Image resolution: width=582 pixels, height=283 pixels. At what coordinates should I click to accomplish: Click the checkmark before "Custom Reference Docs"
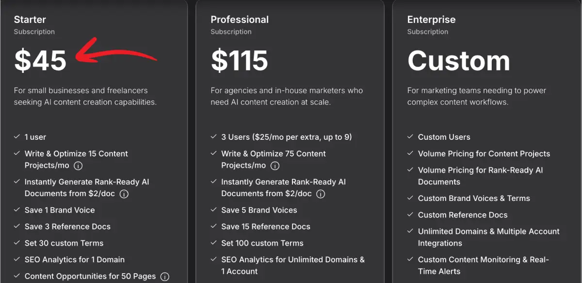click(410, 215)
